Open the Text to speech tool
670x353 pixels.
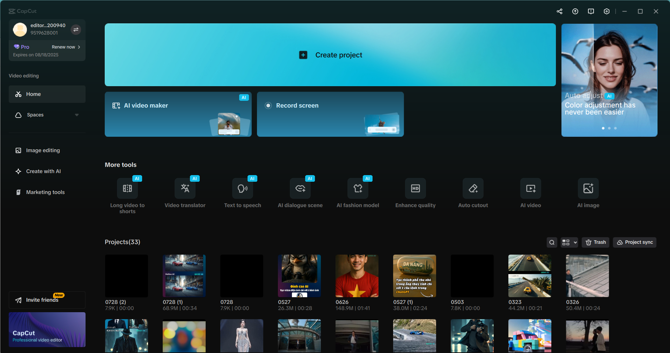point(242,189)
